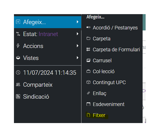The width and height of the screenshot is (153, 133).
Task: Expand the Estat: Intranet submenu arrow
Action: tap(78, 34)
